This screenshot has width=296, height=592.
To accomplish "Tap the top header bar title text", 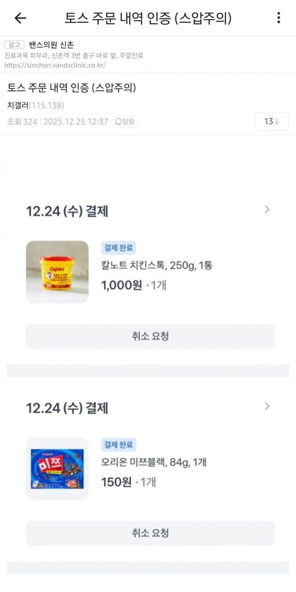I will tap(148, 18).
